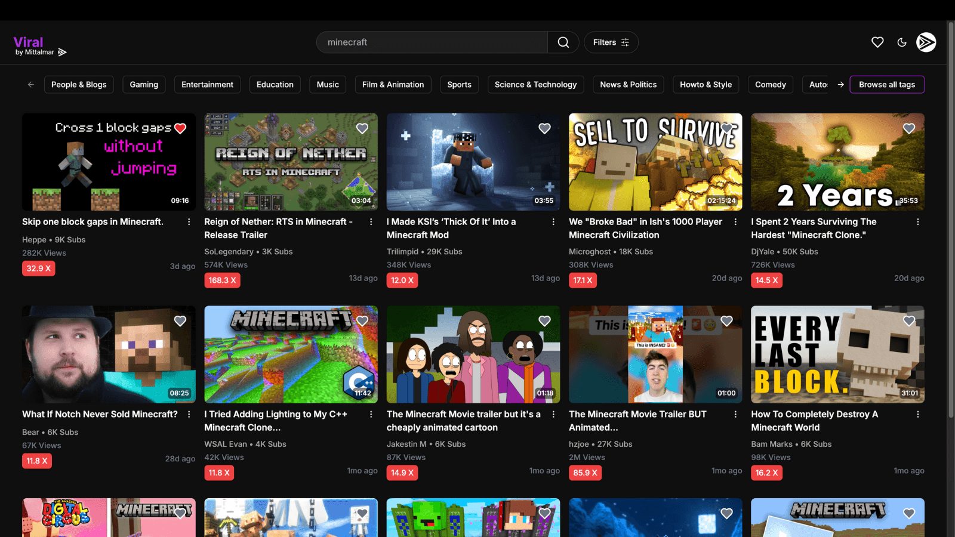This screenshot has height=537, width=955.
Task: Select the Film & Animation tag
Action: point(393,85)
